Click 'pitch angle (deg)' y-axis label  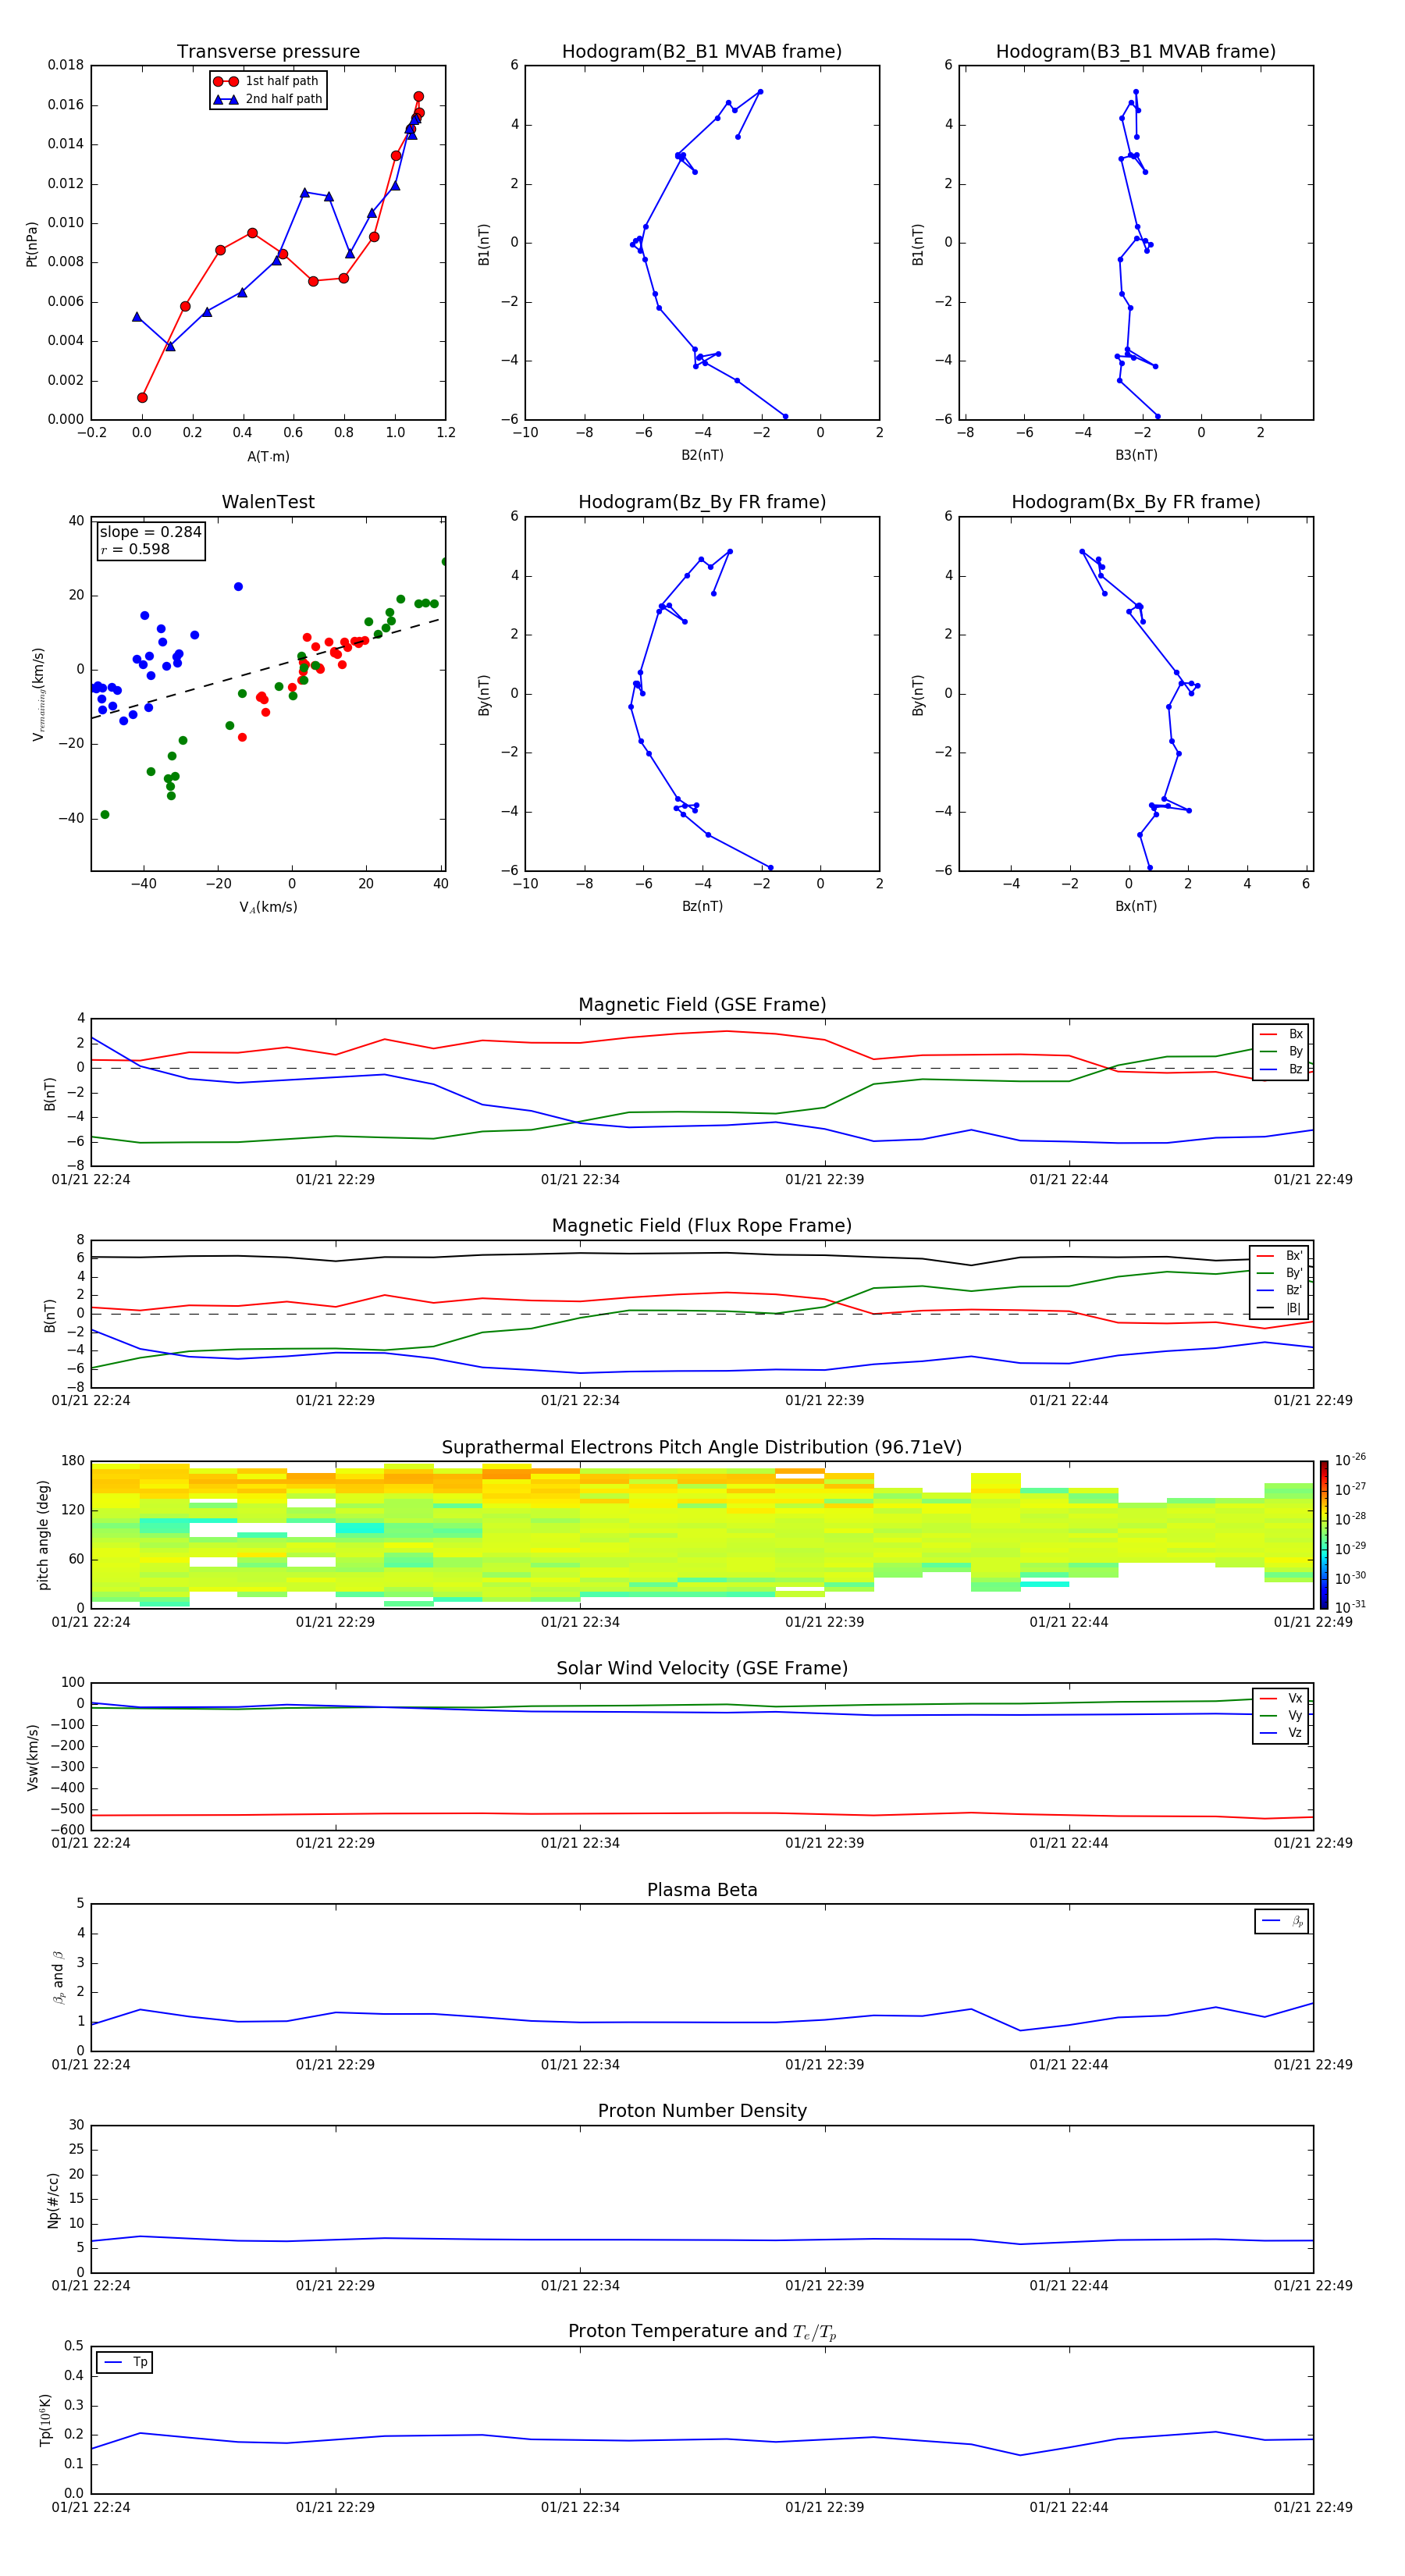(43, 1535)
